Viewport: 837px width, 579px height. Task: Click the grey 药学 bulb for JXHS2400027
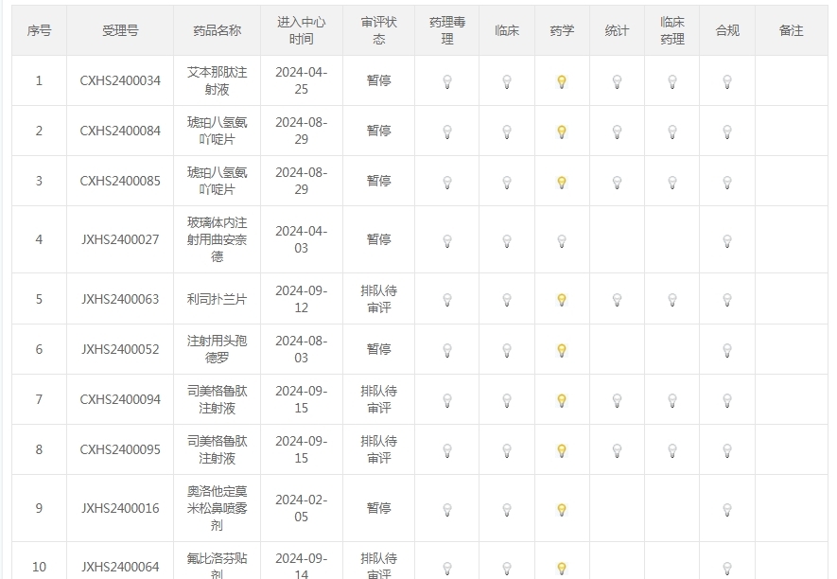click(562, 241)
